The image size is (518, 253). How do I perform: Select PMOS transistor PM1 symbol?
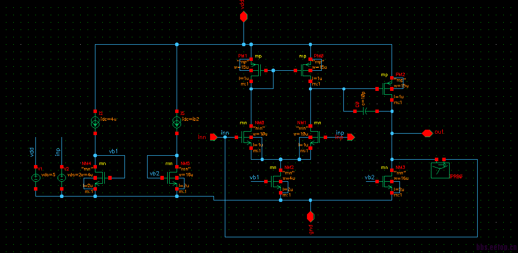pos(257,70)
